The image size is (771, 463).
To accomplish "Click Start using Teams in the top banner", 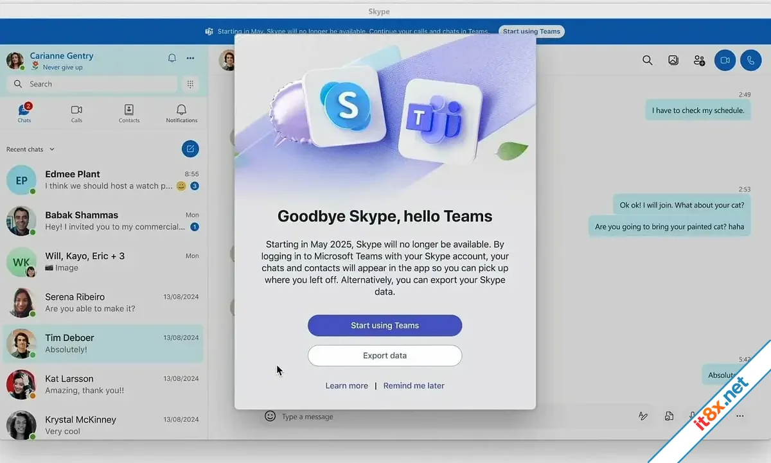I will point(531,31).
